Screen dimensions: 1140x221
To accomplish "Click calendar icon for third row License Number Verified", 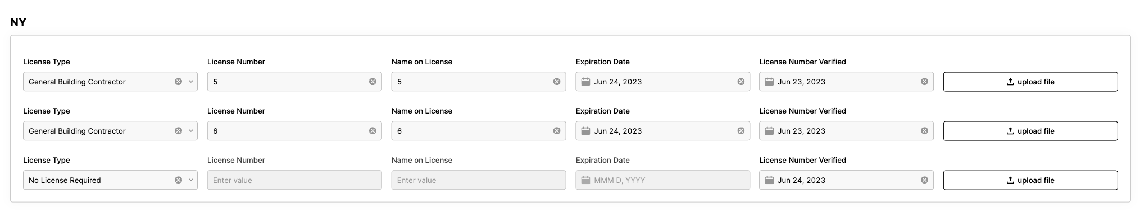I will coord(769,180).
